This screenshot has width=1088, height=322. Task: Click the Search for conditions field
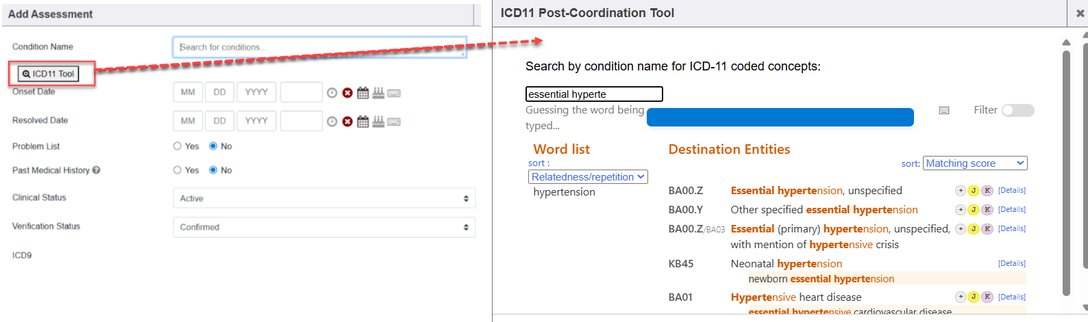pyautogui.click(x=319, y=47)
